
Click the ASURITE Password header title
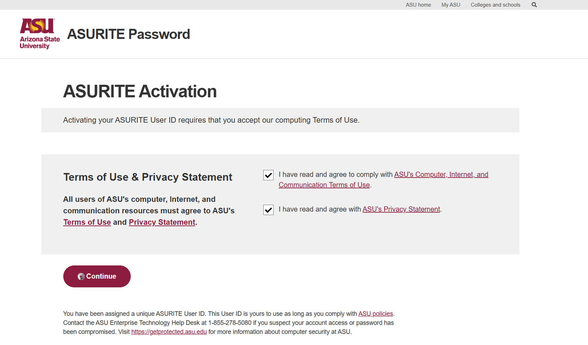coord(129,34)
